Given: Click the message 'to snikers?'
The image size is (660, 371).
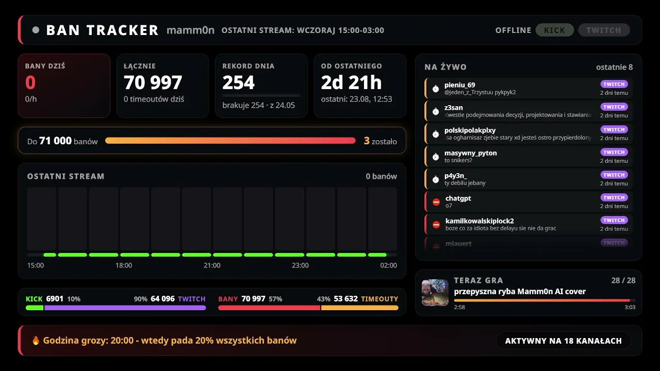Looking at the screenshot, I should [458, 160].
